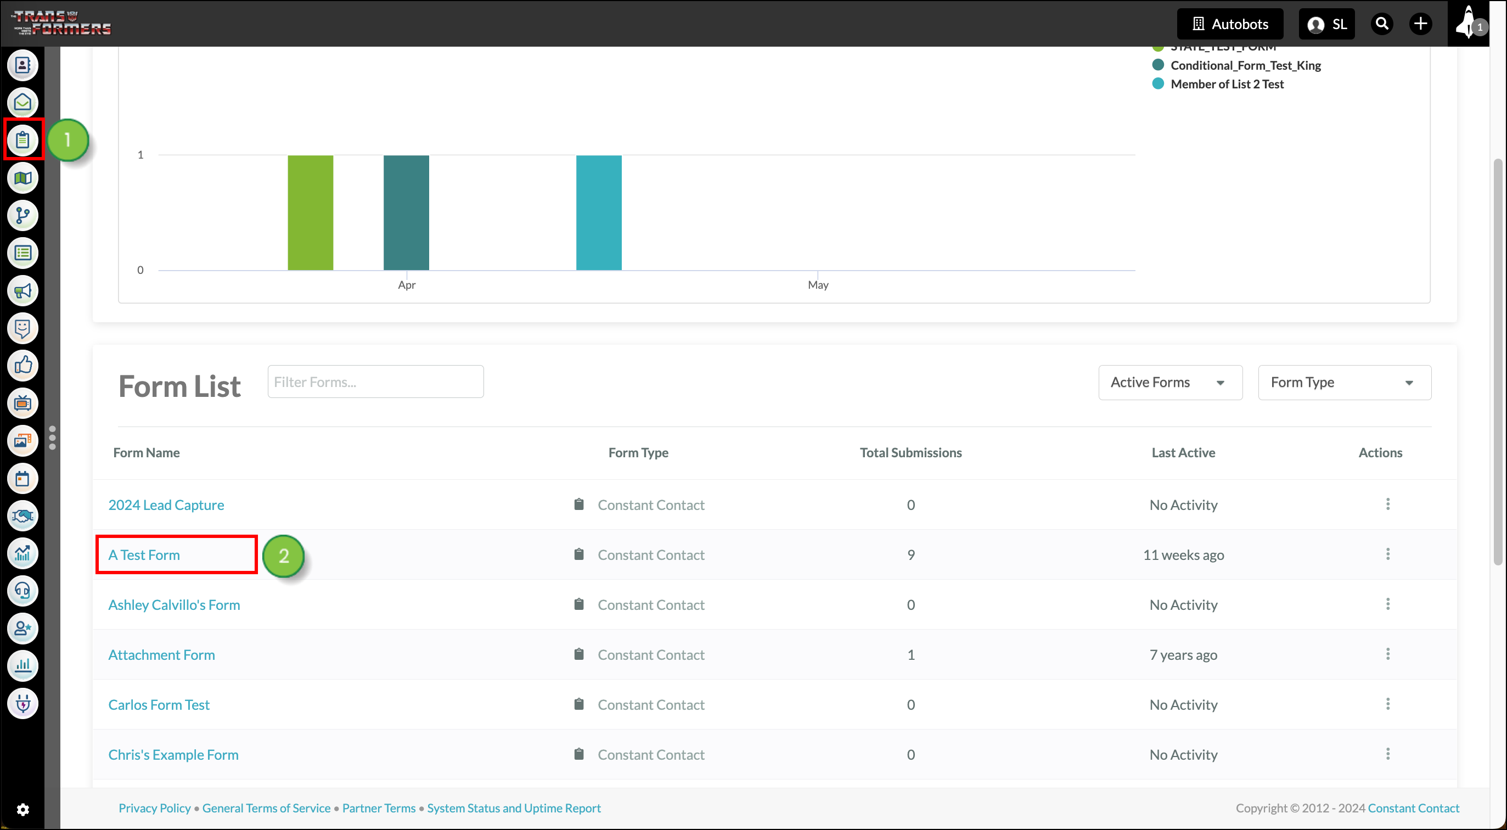The height and width of the screenshot is (830, 1507).
Task: Click the Form Name column header
Action: click(146, 452)
